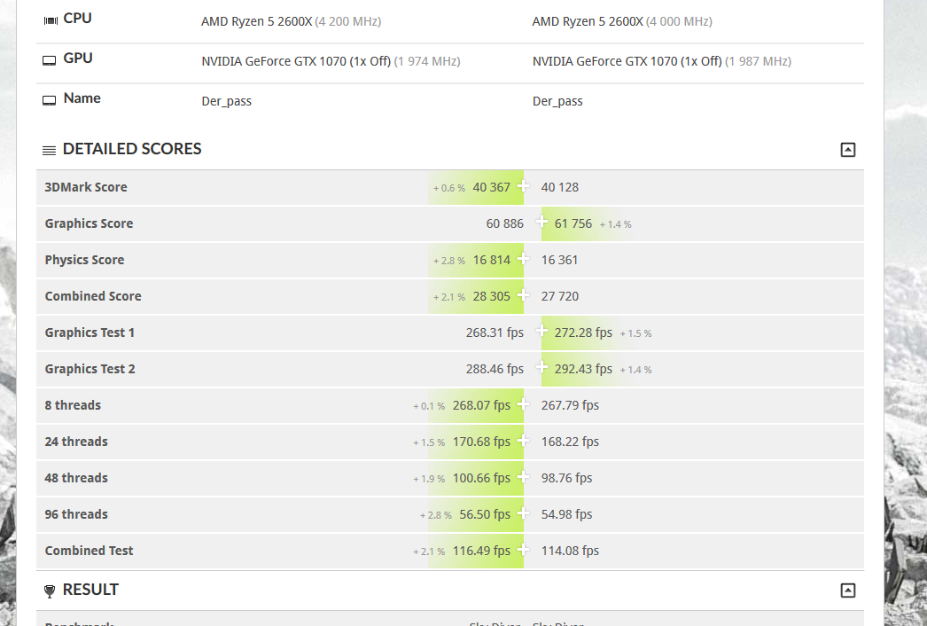This screenshot has height=626, width=927.
Task: Click the 170.68 fps value
Action: click(x=481, y=442)
